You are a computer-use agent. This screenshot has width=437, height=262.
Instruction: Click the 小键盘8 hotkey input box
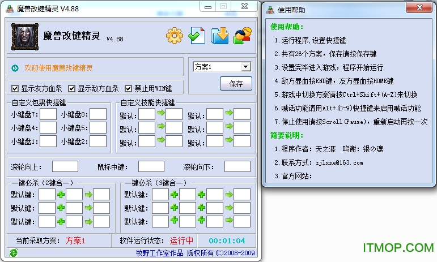(98, 114)
